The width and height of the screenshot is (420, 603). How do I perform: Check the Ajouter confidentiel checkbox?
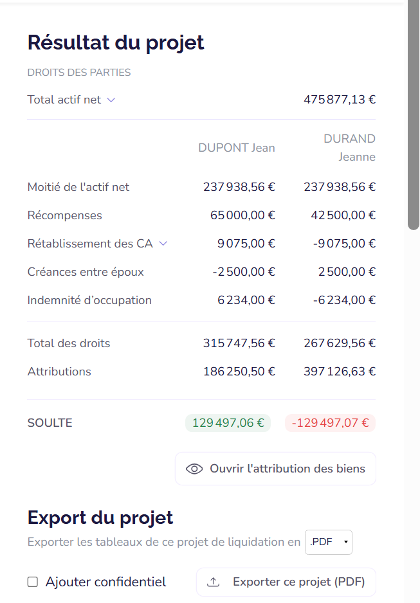pos(33,582)
